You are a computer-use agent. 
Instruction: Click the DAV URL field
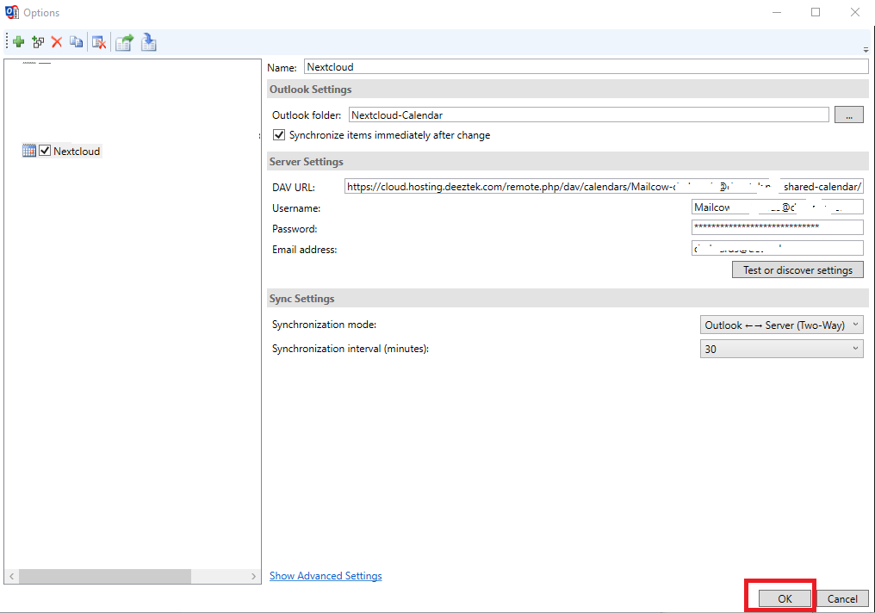pos(604,187)
